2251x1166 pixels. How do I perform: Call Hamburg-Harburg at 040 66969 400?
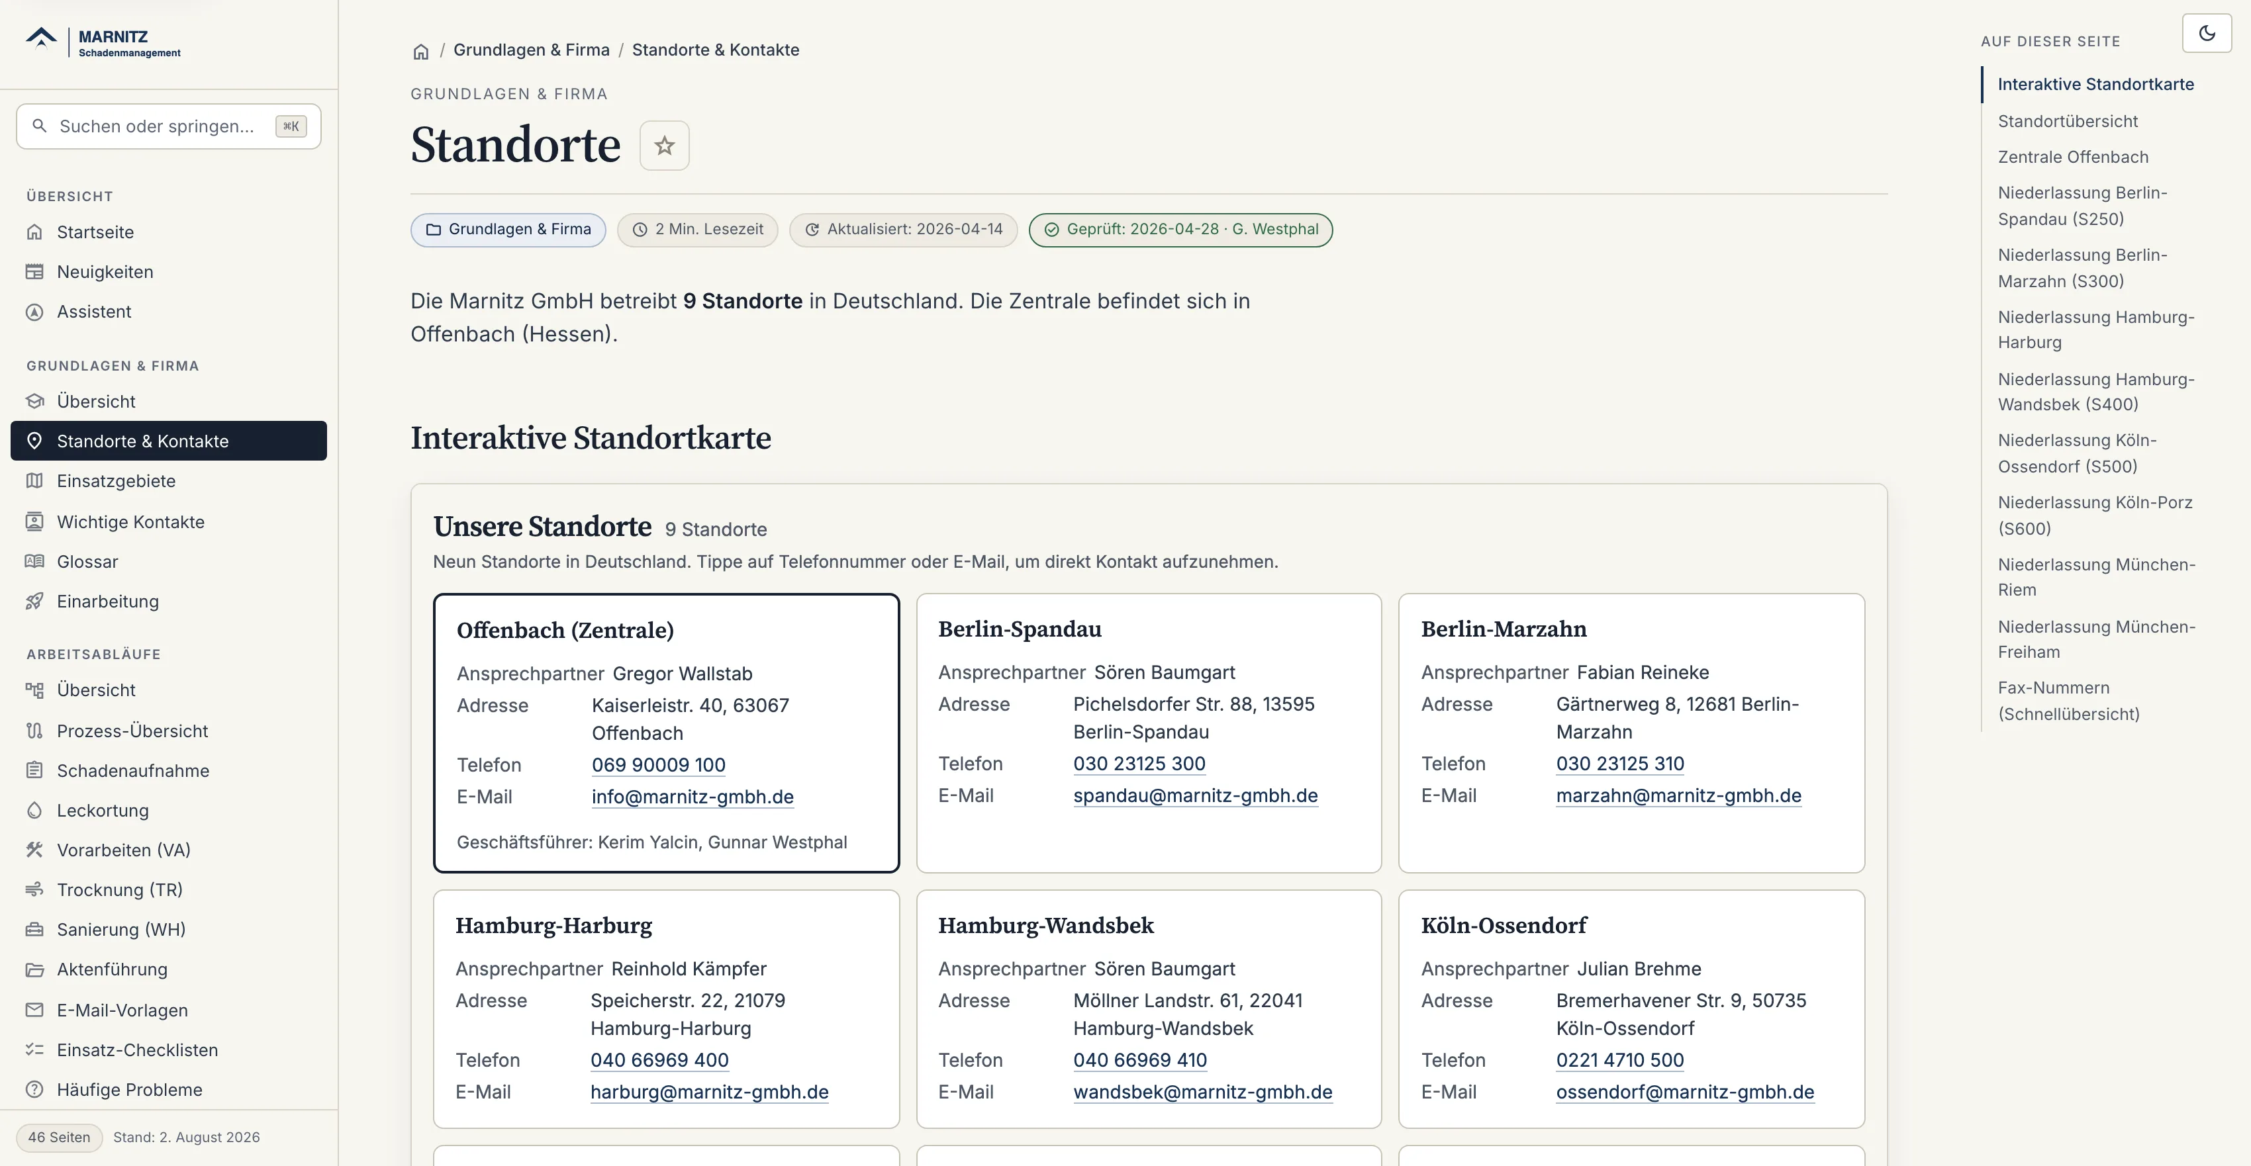(x=659, y=1060)
